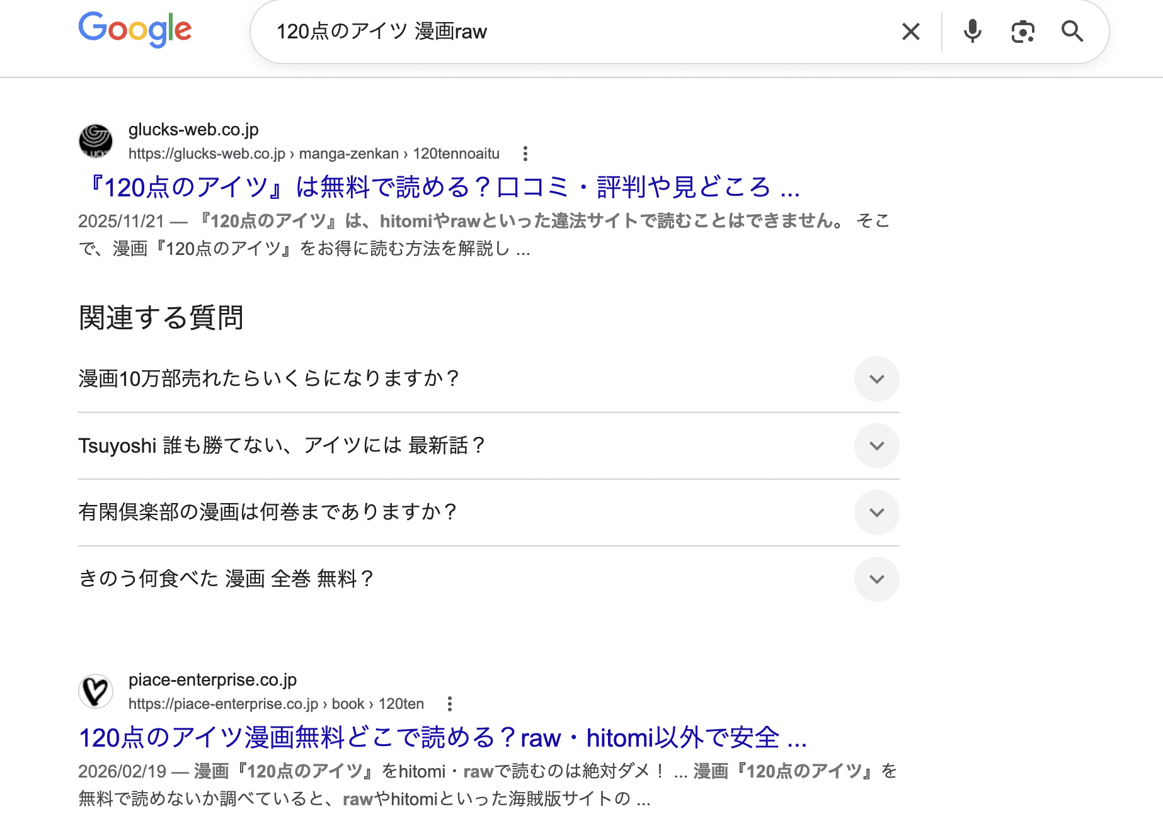Click the piace-enterprise.co.jp book 120ten URL breadcrumb
The width and height of the screenshot is (1163, 826).
click(276, 704)
